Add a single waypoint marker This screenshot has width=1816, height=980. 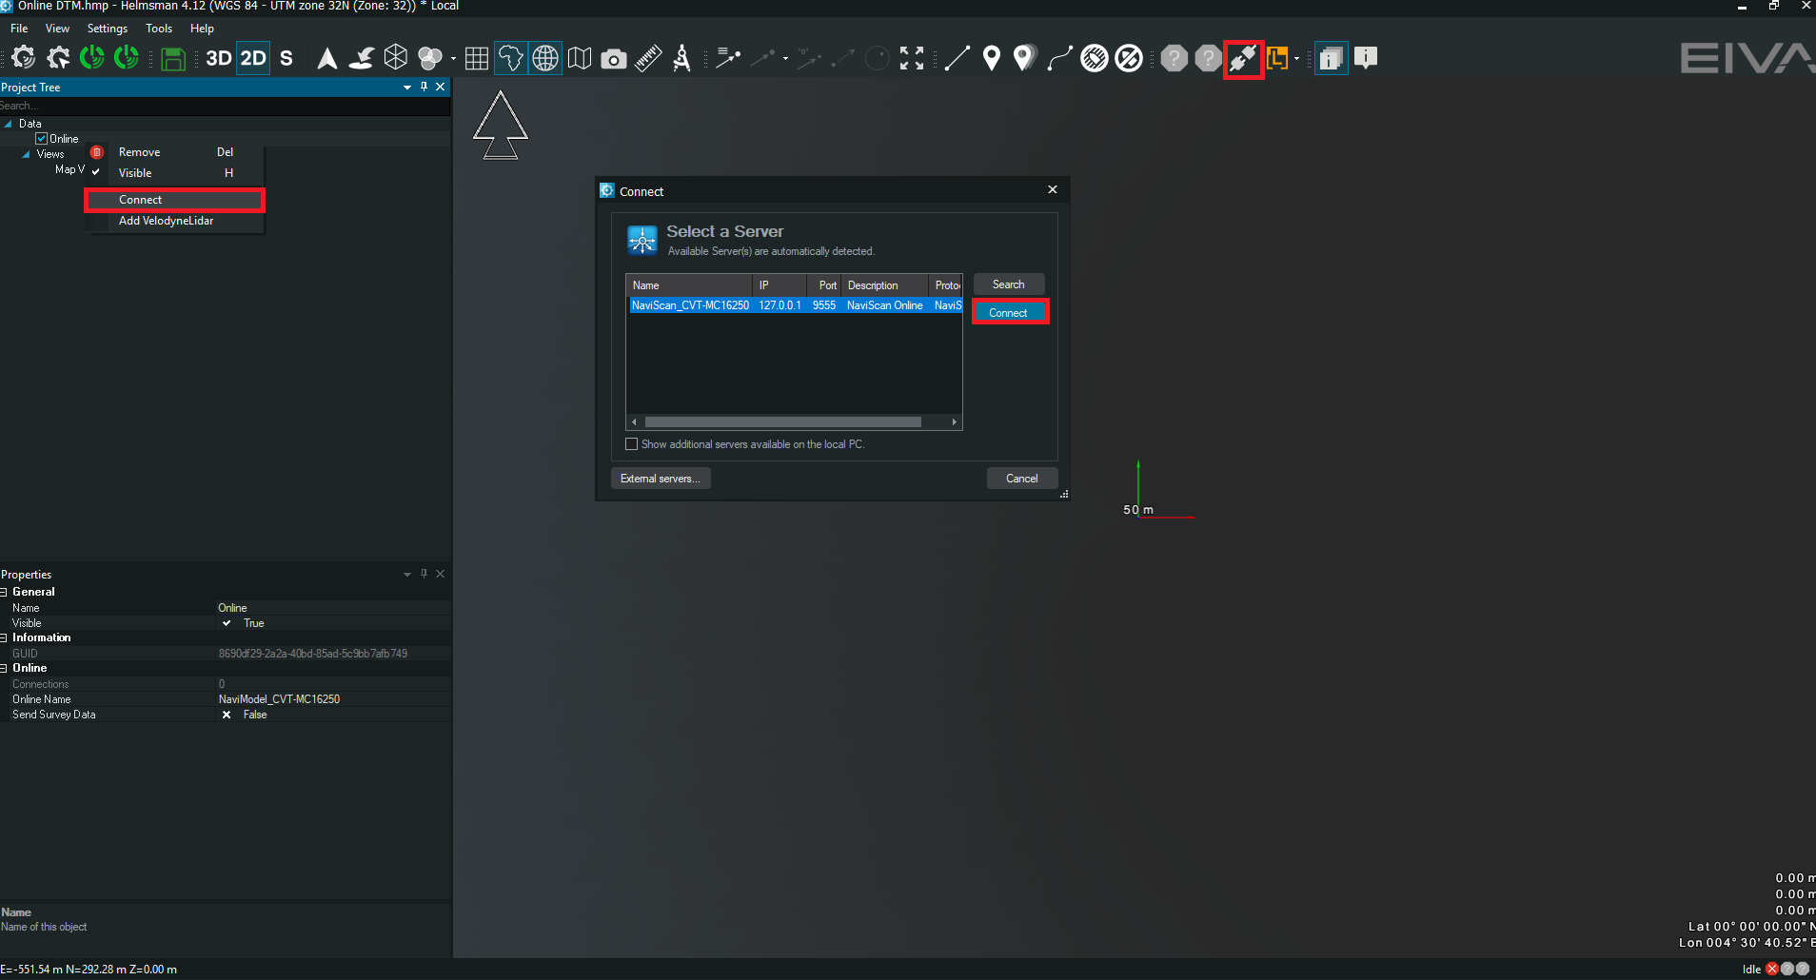[992, 59]
